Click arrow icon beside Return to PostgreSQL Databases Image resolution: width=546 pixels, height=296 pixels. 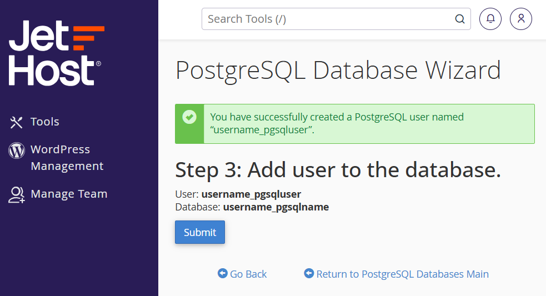click(x=309, y=273)
